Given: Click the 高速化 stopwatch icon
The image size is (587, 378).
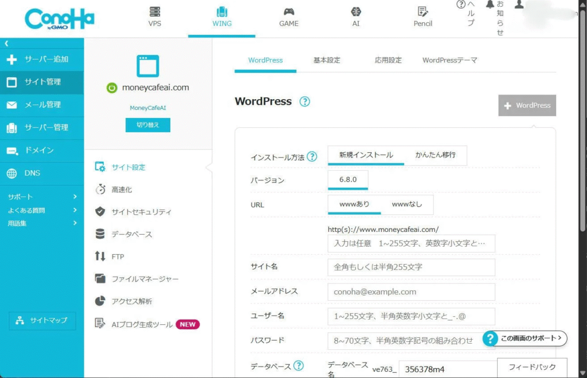Looking at the screenshot, I should pyautogui.click(x=100, y=190).
